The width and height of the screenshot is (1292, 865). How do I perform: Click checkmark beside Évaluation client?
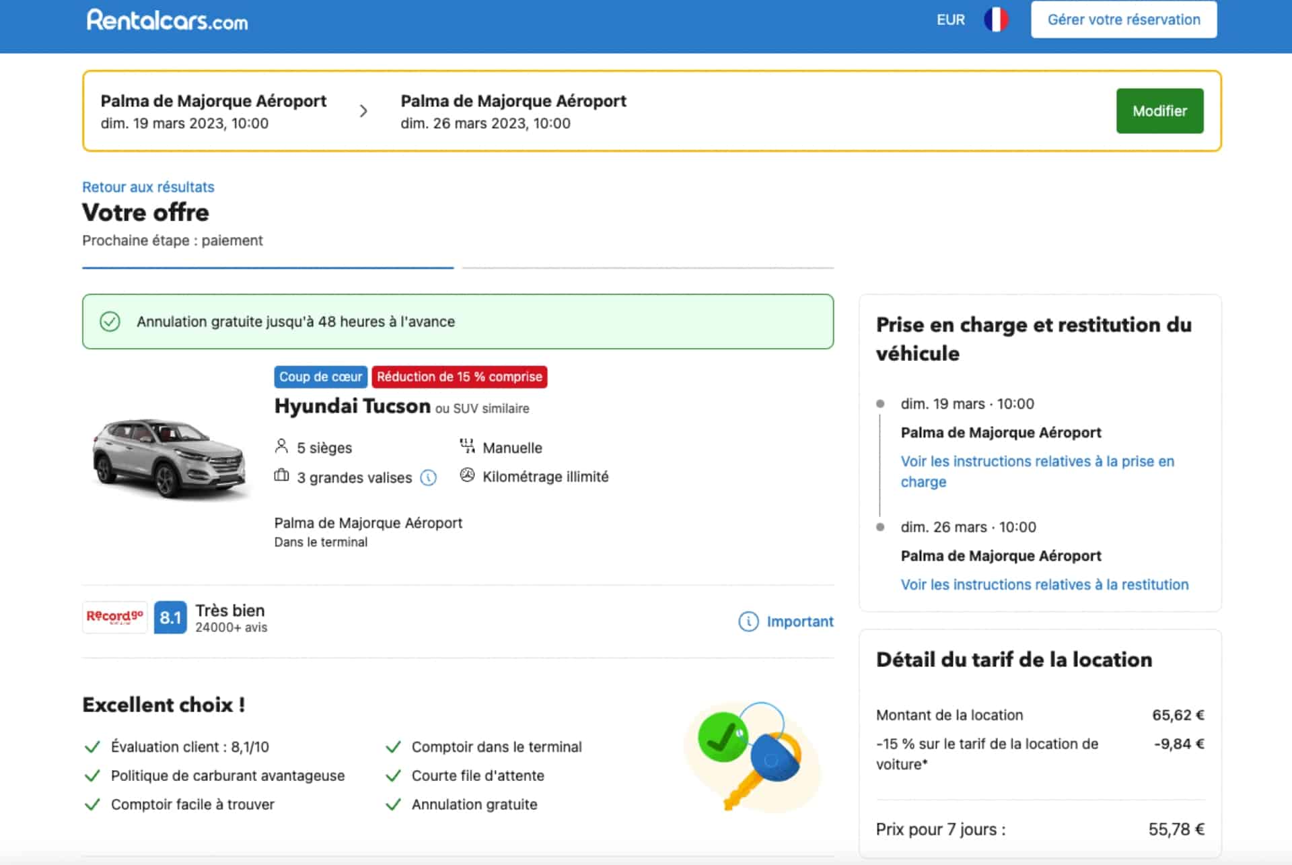tap(92, 747)
